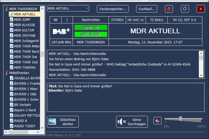Image resolution: width=209 pixels, height=139 pixels.
Task: Open the MDR AKTUELL station dropdown
Action: click(x=68, y=9)
